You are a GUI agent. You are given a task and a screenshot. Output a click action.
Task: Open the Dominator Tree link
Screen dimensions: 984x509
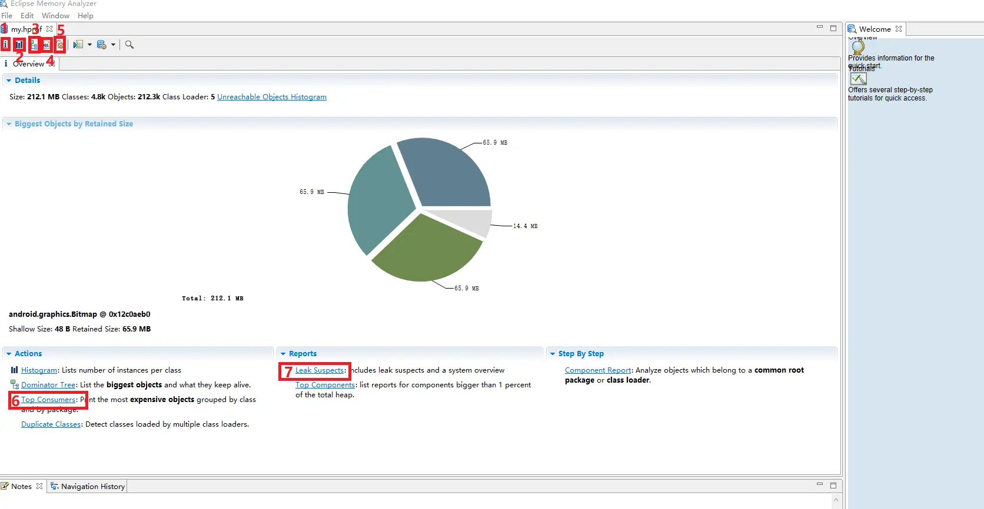click(48, 385)
